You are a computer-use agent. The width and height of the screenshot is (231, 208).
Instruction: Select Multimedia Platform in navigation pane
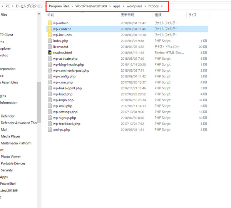click(x=16, y=143)
